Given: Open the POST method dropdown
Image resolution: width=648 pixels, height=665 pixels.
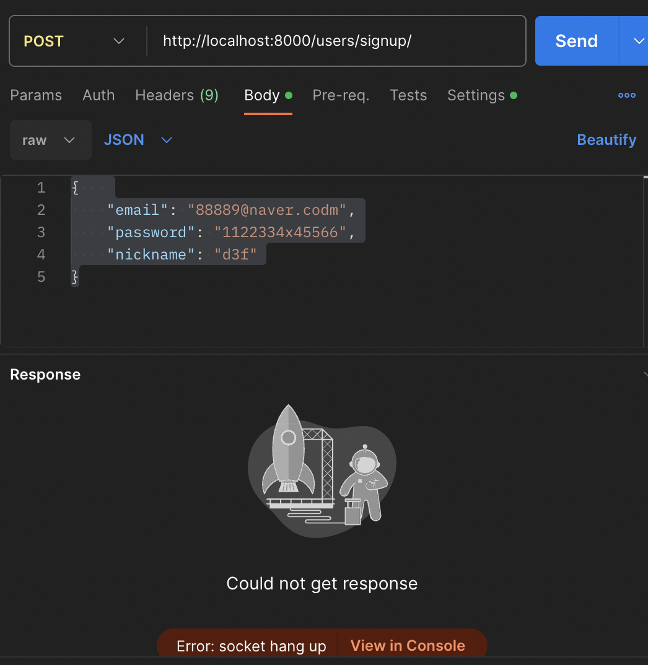Looking at the screenshot, I should click(x=74, y=41).
